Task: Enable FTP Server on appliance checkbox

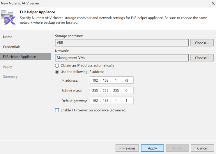Action: click(x=57, y=110)
